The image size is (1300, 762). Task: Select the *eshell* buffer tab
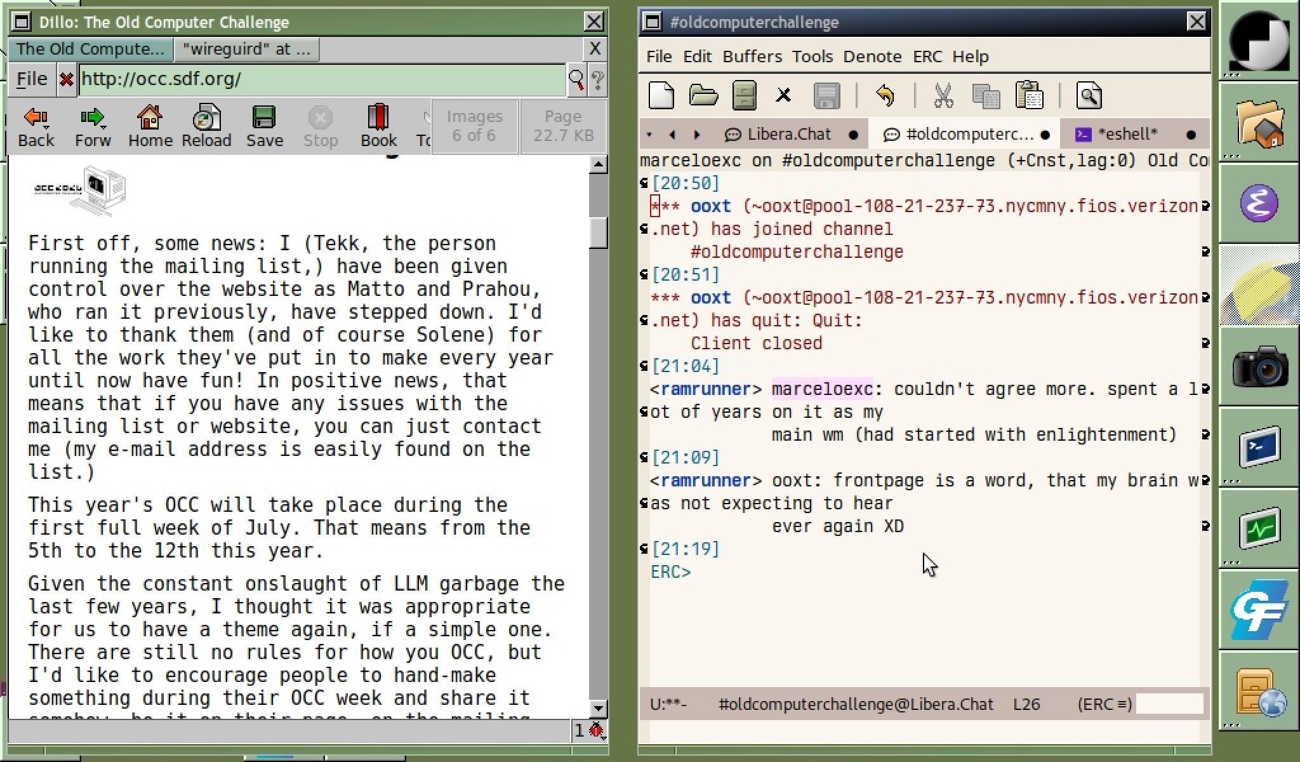pyautogui.click(x=1127, y=135)
